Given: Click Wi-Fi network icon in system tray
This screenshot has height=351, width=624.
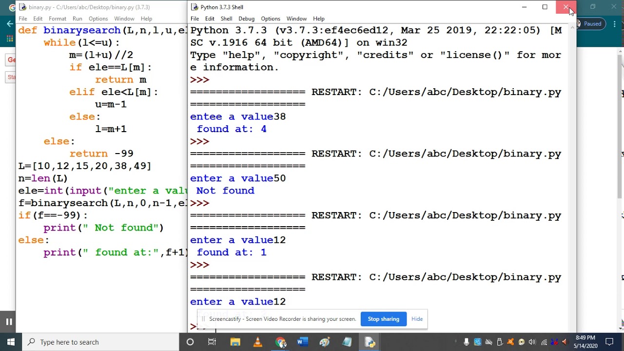Looking at the screenshot, I should click(x=544, y=342).
